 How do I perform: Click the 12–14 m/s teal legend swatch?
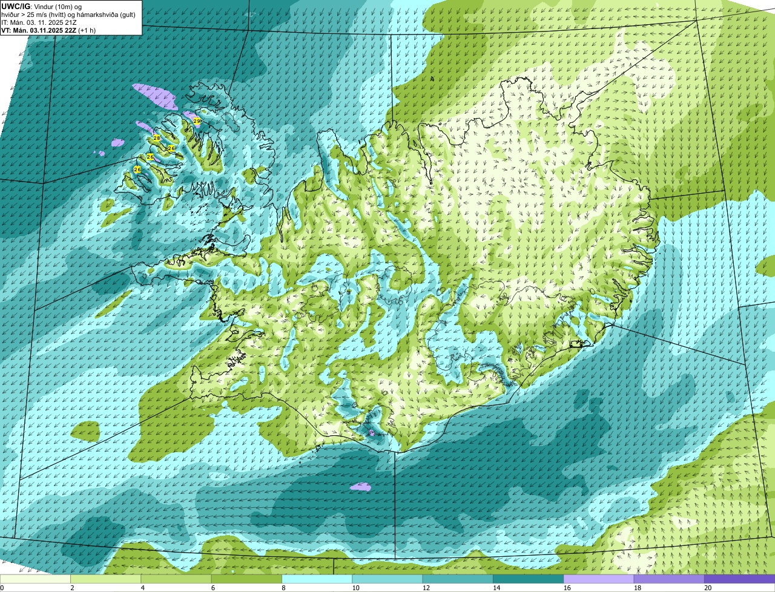pos(458,579)
